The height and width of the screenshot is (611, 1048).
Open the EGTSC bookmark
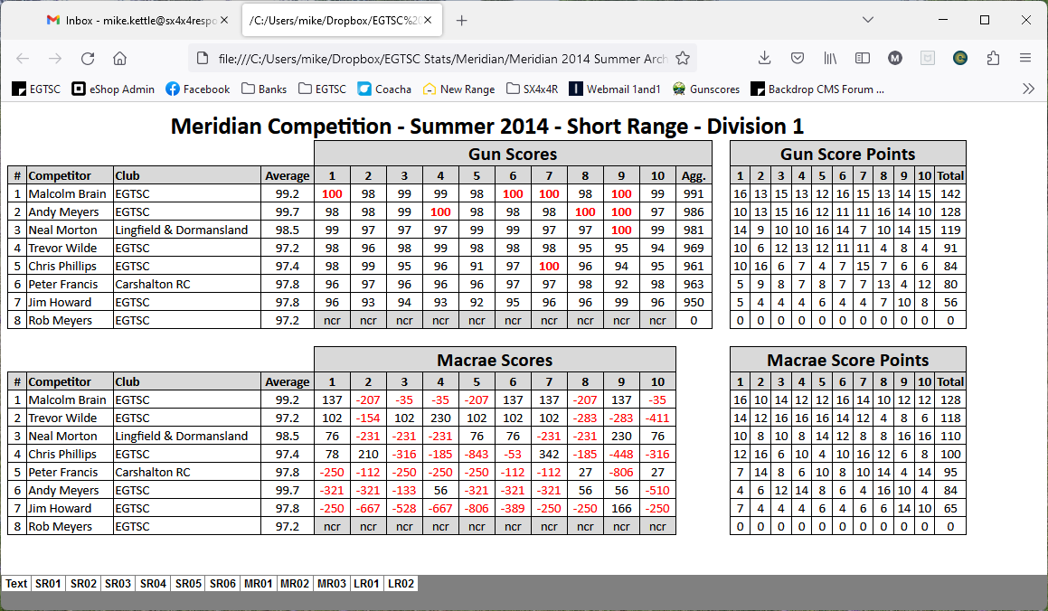[x=37, y=89]
